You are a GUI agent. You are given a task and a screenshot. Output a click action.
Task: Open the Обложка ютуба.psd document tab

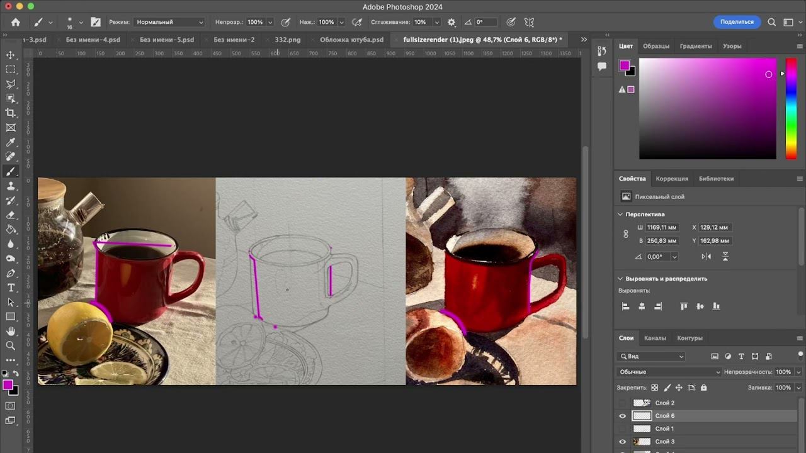pyautogui.click(x=351, y=40)
